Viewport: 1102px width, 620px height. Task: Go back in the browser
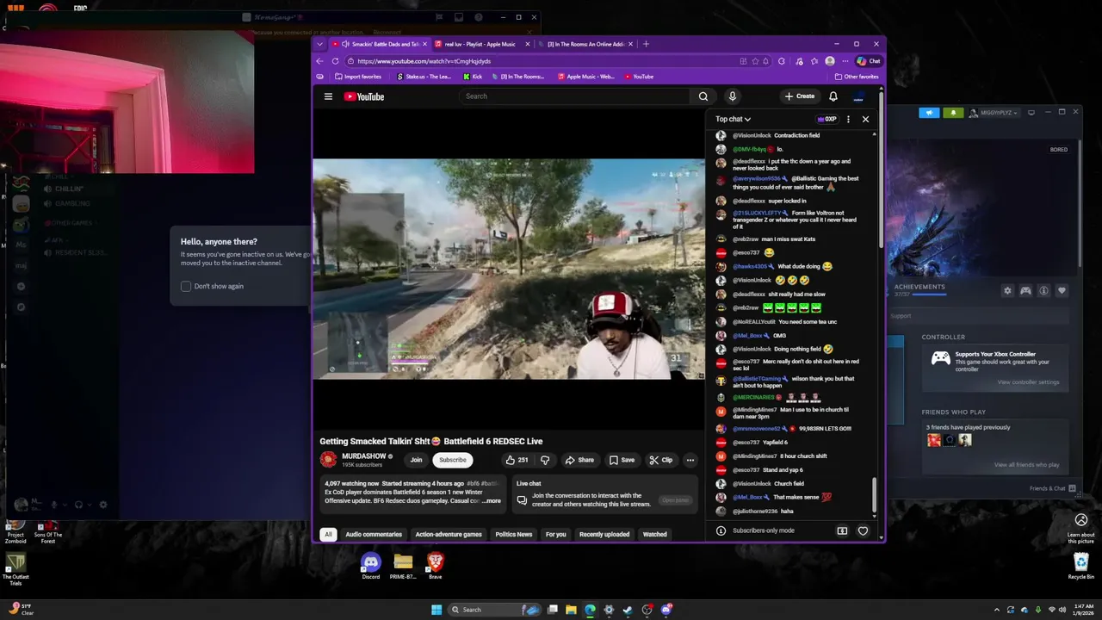[x=320, y=61]
